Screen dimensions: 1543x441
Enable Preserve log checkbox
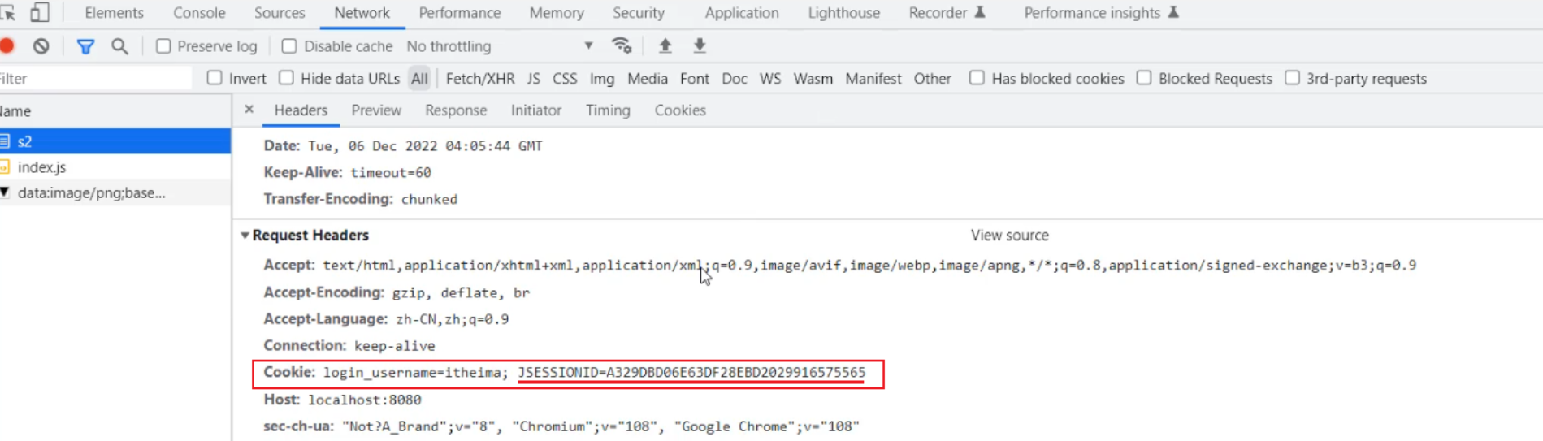pyautogui.click(x=163, y=46)
